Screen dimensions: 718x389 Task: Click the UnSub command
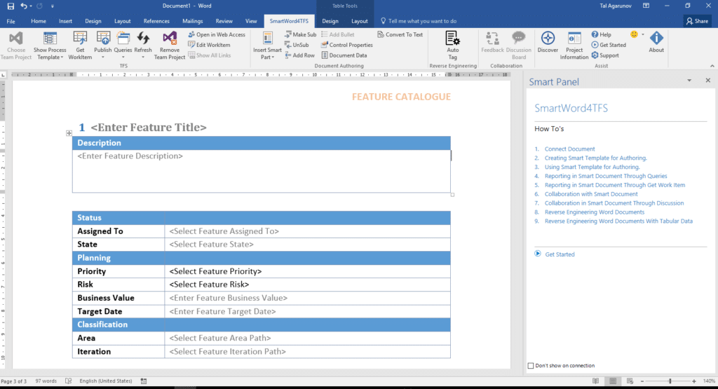[297, 45]
